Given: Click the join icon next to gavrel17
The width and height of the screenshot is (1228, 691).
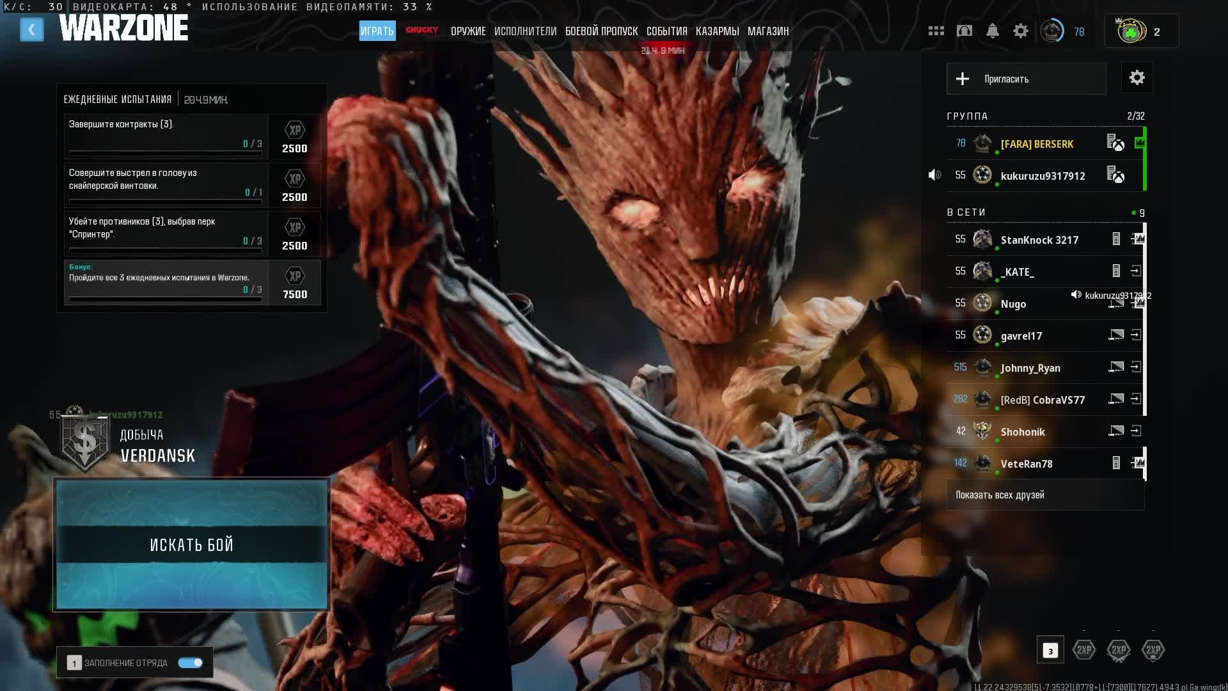Looking at the screenshot, I should tap(1135, 335).
